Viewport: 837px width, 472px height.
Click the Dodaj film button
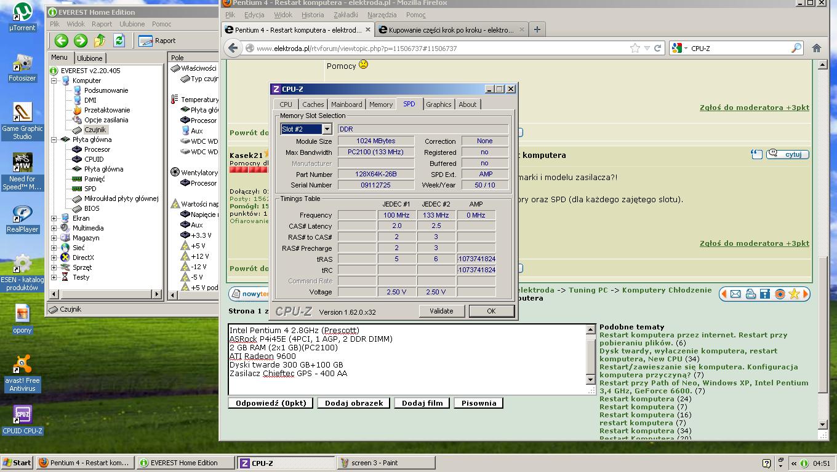422,403
